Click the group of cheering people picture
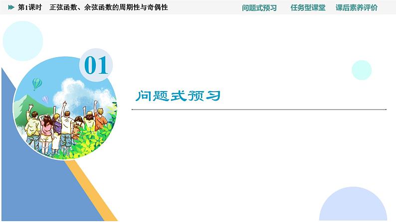The image size is (396, 222). (x=60, y=124)
